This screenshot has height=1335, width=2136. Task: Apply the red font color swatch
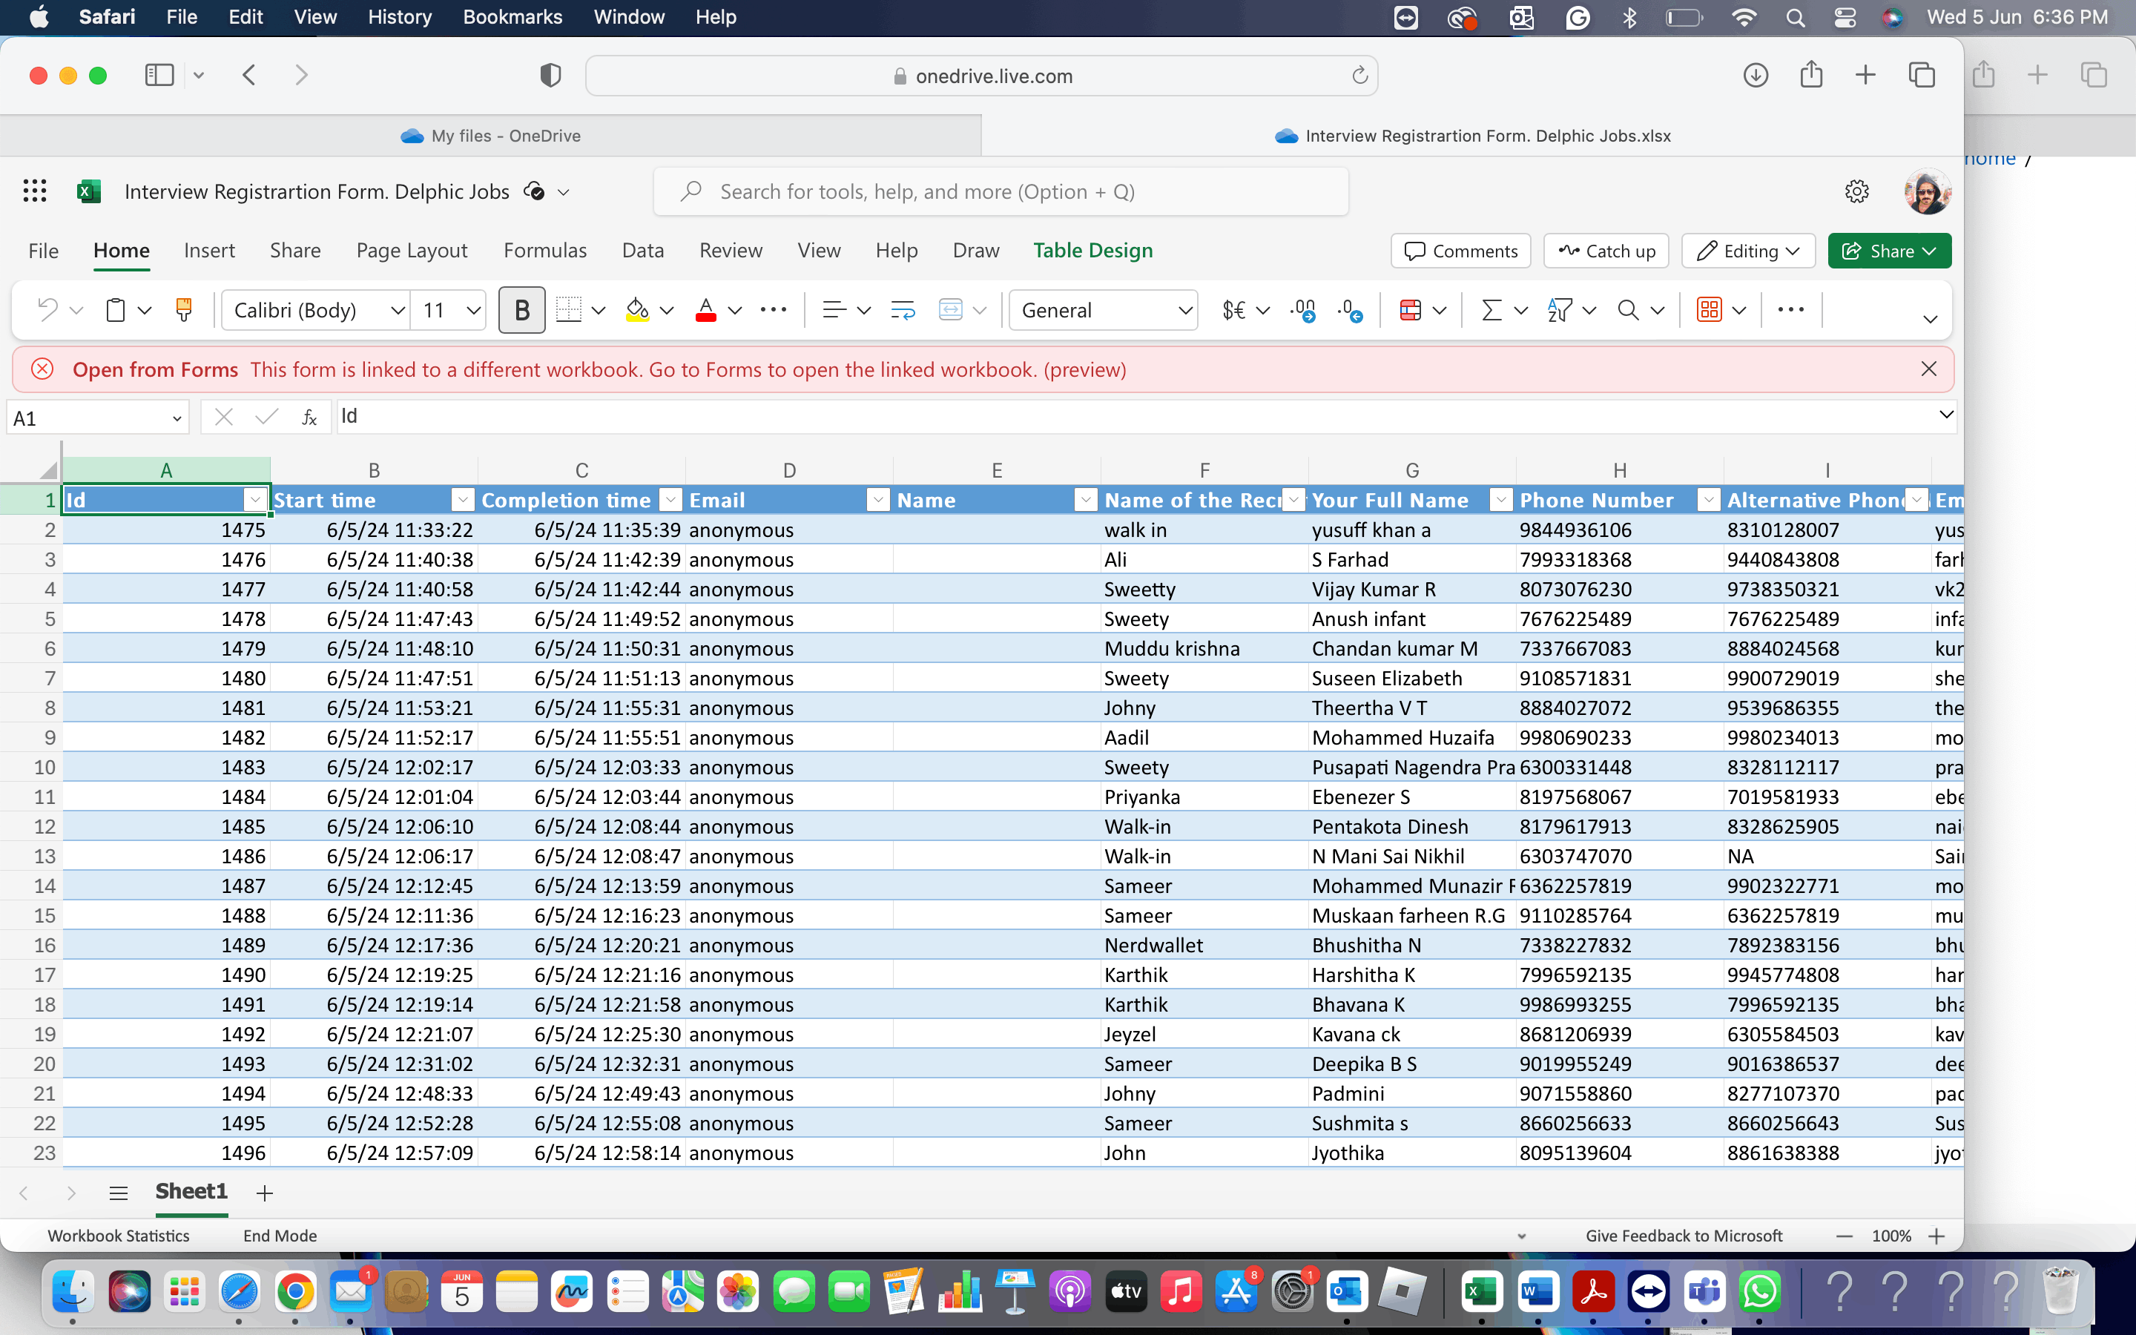point(705,310)
